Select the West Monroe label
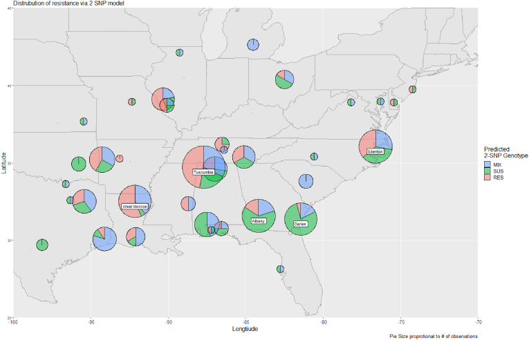Viewport: 529px width, 340px height. (x=135, y=207)
